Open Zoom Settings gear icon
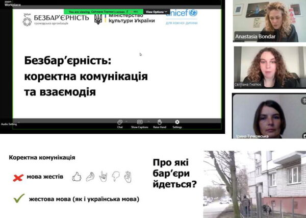The width and height of the screenshot is (306, 218). click(x=177, y=122)
